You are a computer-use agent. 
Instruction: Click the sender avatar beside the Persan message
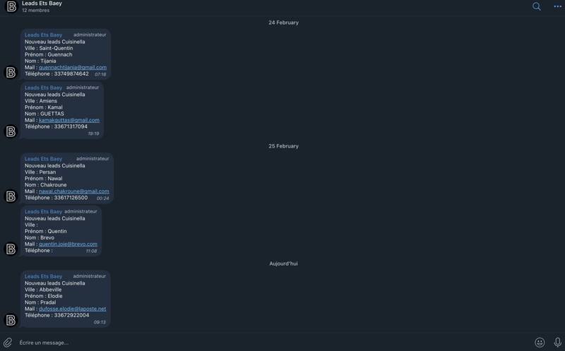point(11,196)
